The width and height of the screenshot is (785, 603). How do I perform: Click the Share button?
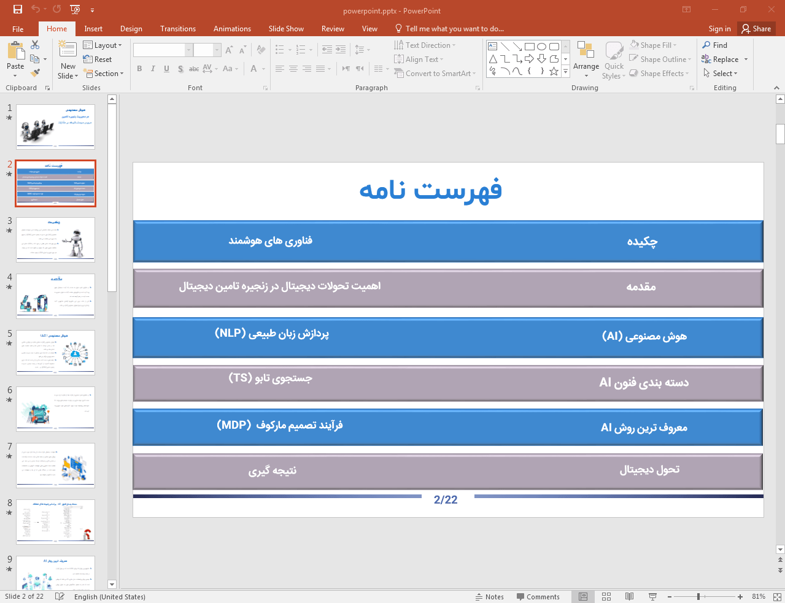(756, 29)
